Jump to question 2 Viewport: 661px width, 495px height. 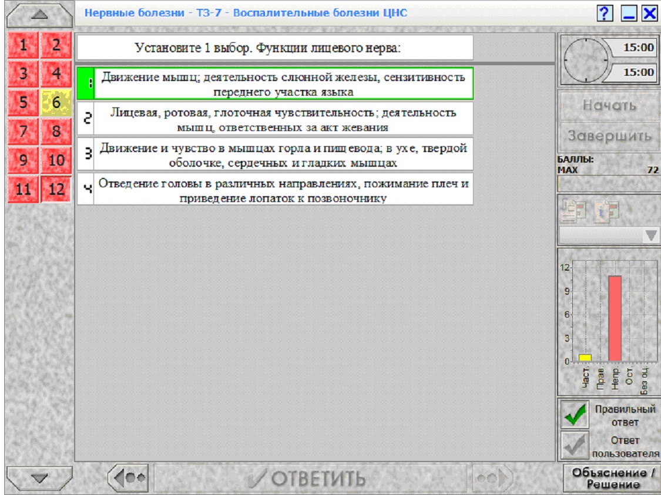[x=56, y=45]
